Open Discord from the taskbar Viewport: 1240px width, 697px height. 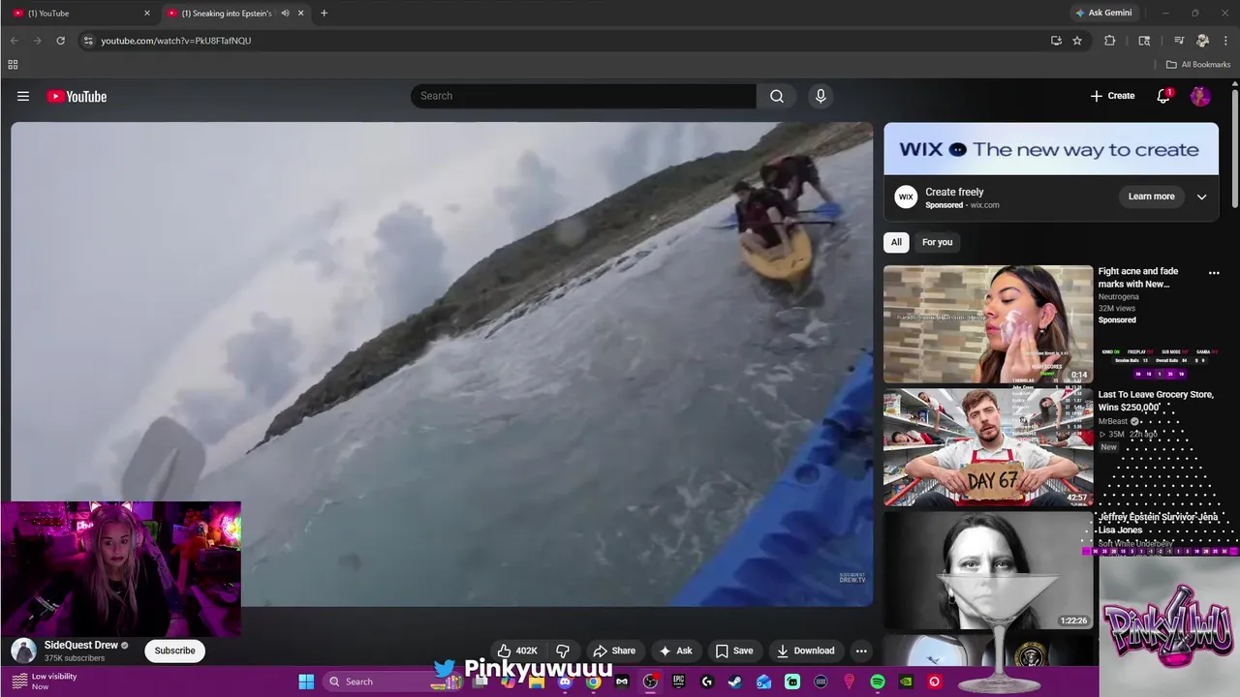point(565,682)
